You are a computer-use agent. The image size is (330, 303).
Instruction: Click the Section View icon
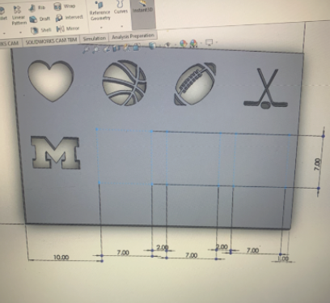point(116,49)
